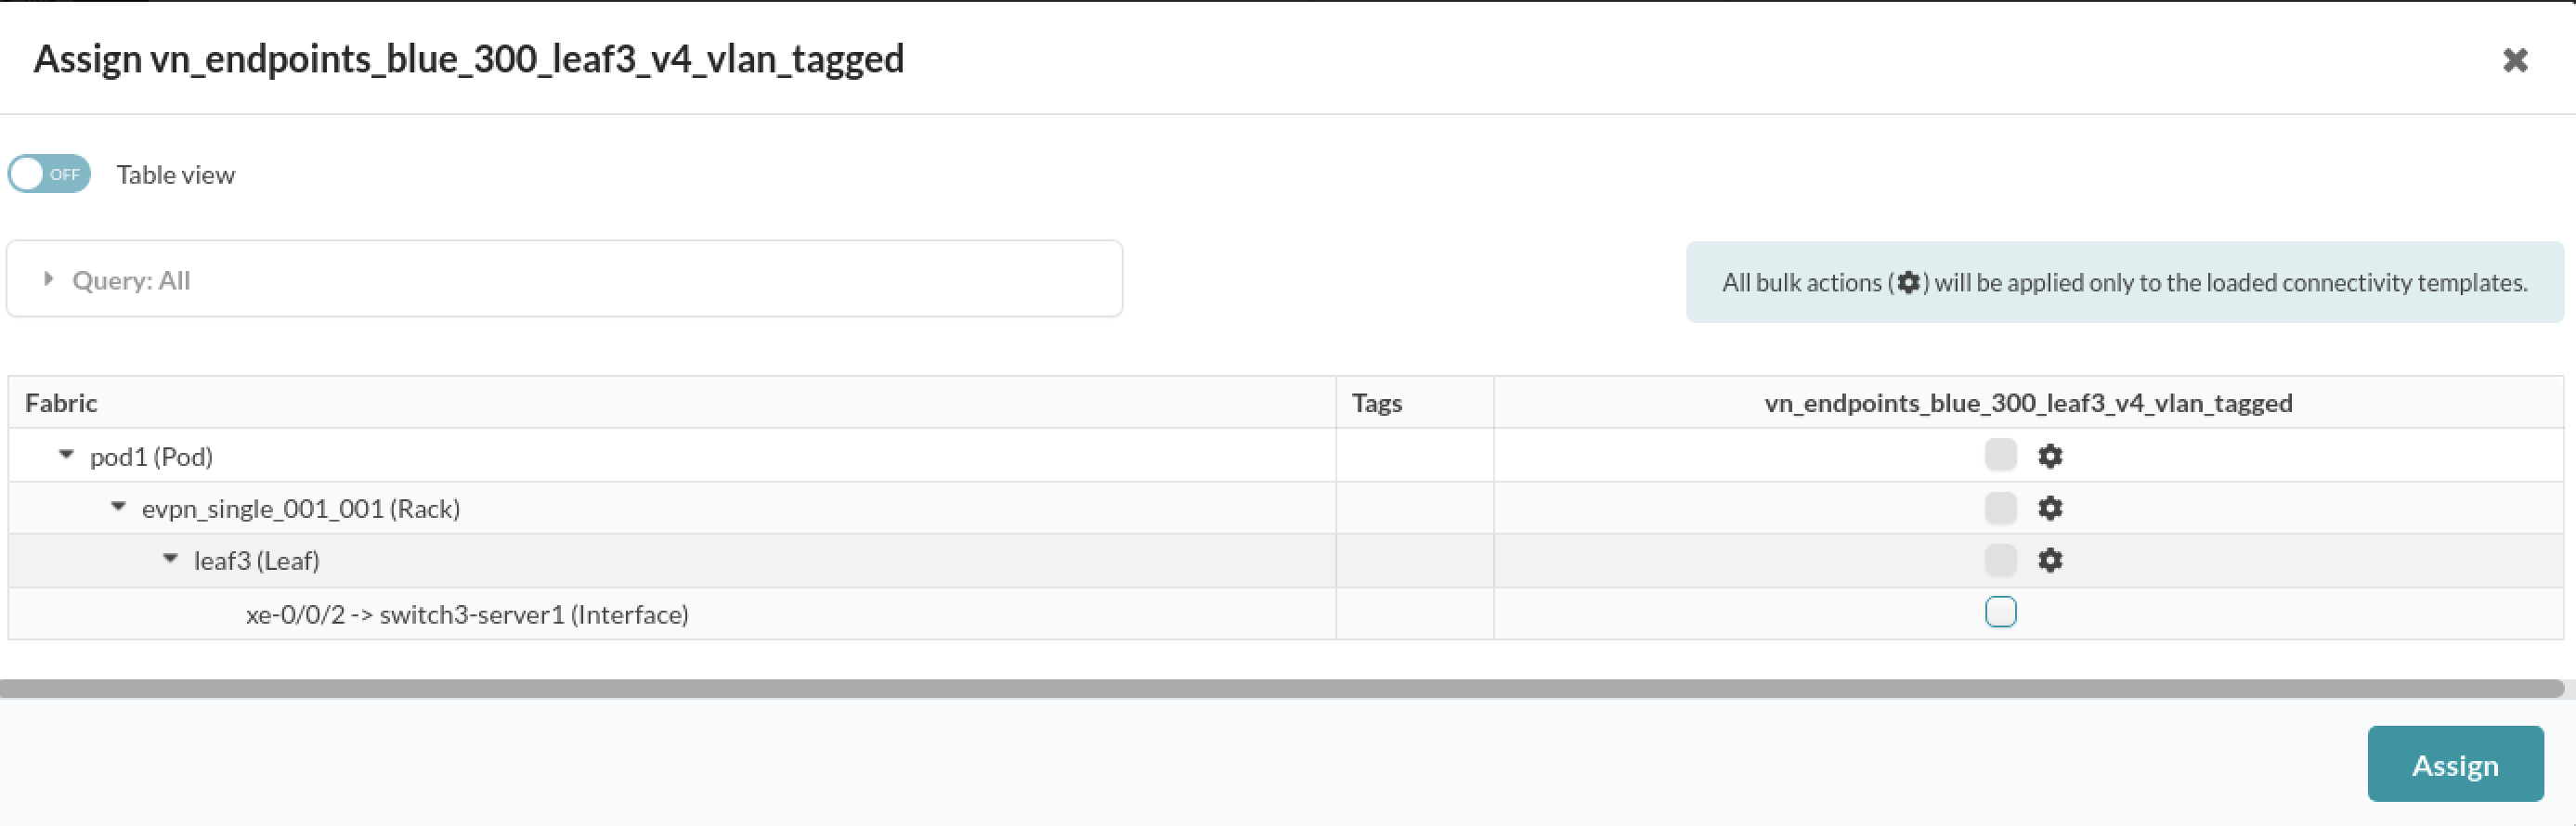Click the Table view label

[x=176, y=175]
